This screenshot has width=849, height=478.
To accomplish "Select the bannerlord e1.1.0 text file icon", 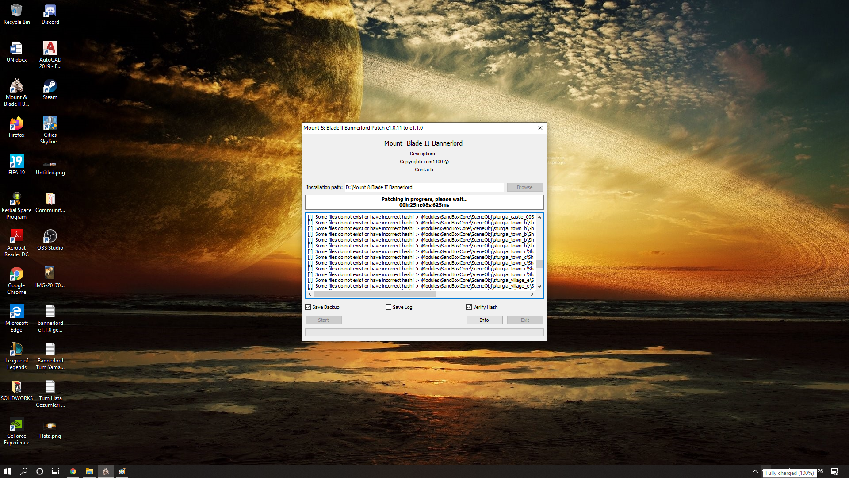I will tap(50, 318).
